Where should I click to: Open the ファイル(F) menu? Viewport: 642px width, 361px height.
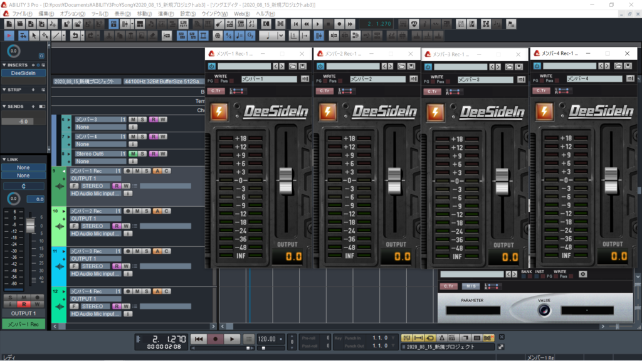[x=22, y=14]
